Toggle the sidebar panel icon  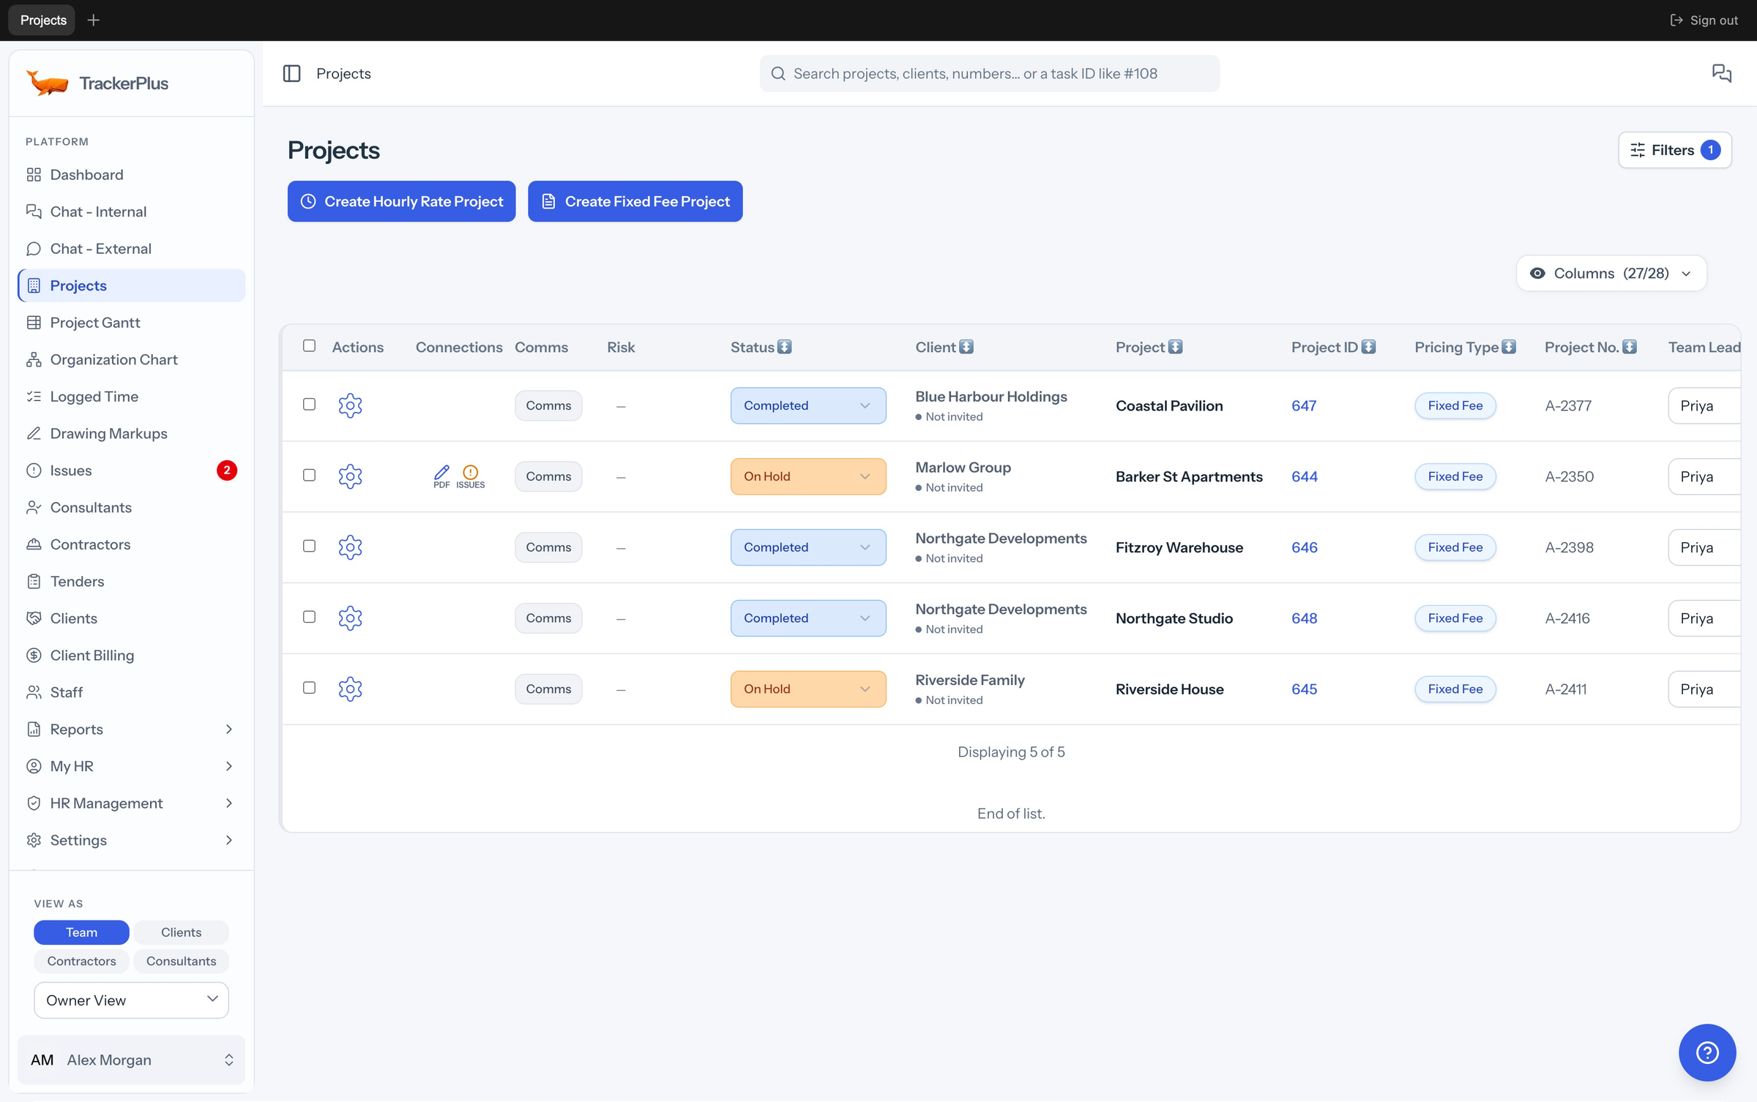coord(291,73)
